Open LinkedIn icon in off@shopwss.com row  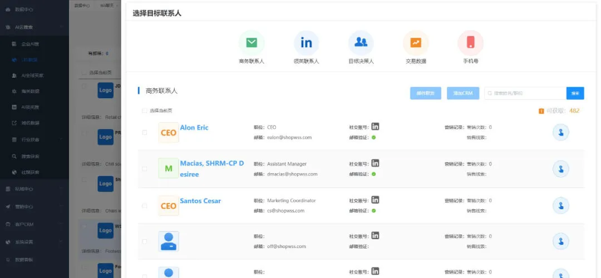click(x=375, y=236)
